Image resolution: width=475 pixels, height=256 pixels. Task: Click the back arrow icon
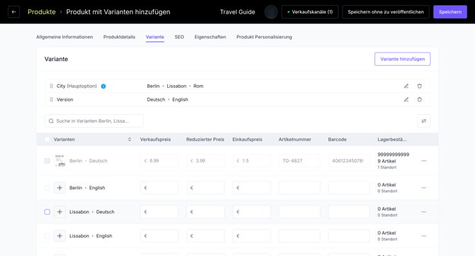tap(13, 12)
